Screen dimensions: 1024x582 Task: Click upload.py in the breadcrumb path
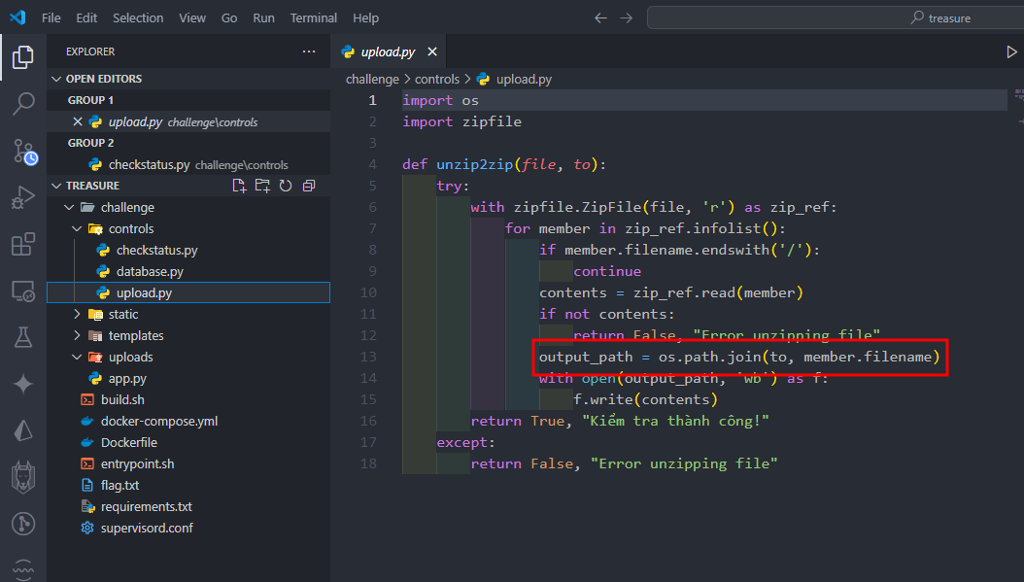[x=524, y=79]
